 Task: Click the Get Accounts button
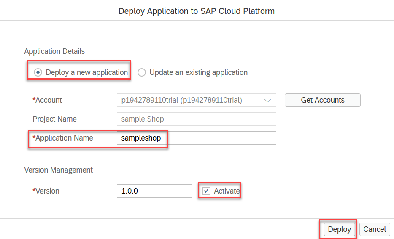coord(322,100)
